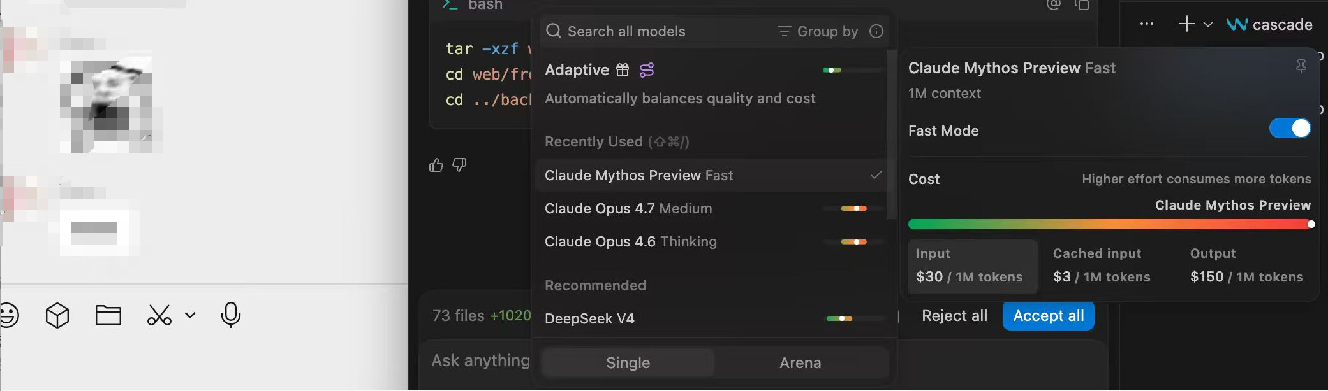Copy the bash code block
This screenshot has height=391, width=1328.
(1082, 5)
